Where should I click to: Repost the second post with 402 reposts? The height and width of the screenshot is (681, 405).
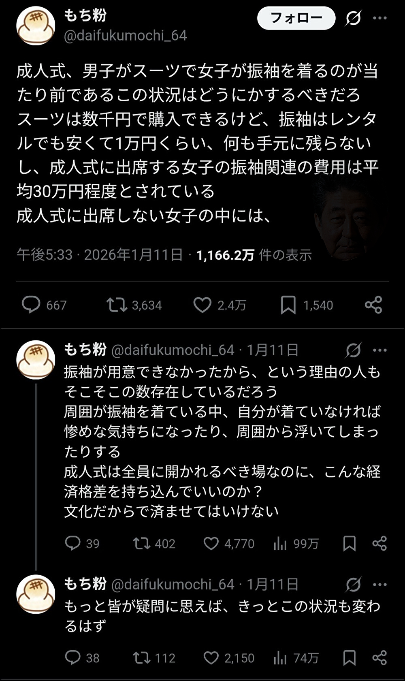click(142, 543)
